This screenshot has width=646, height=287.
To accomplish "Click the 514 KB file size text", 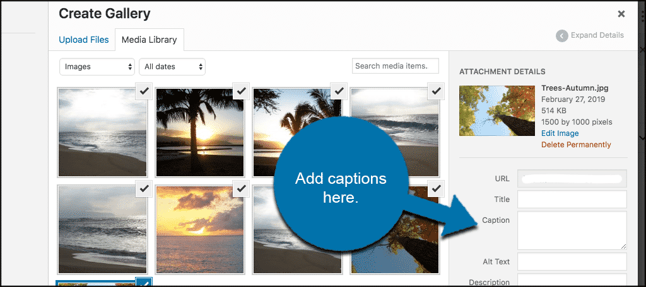I will (554, 111).
